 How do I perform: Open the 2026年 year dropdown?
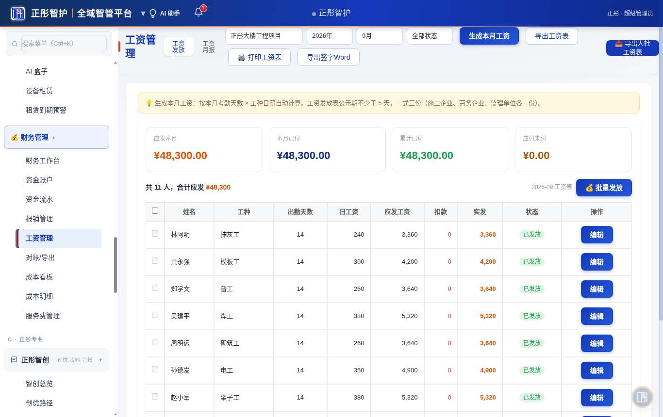pyautogui.click(x=330, y=36)
